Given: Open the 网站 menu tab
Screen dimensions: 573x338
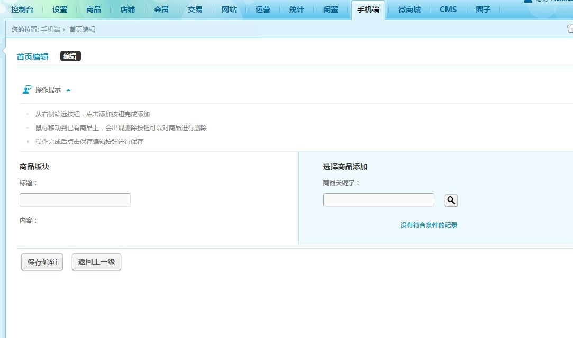Looking at the screenshot, I should coord(229,10).
